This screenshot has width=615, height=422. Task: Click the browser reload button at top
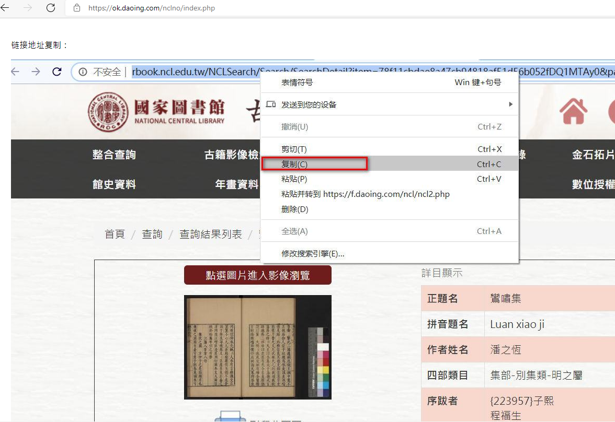click(x=51, y=8)
